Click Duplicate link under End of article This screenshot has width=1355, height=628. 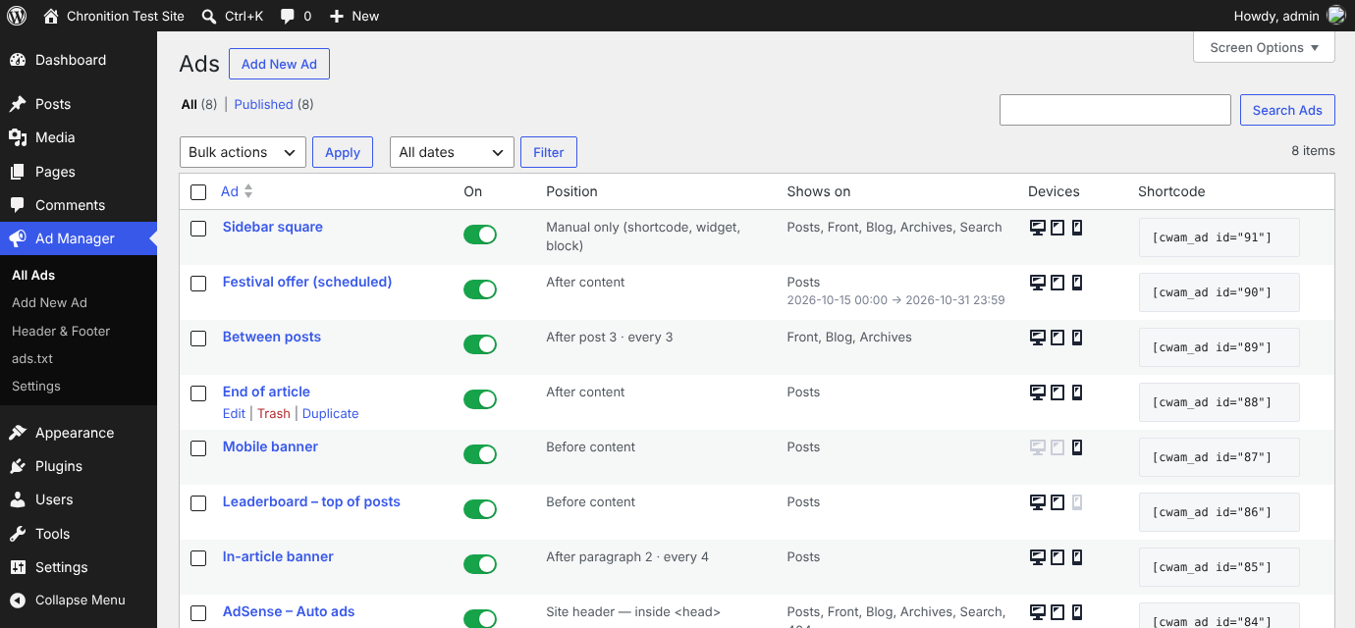330,413
